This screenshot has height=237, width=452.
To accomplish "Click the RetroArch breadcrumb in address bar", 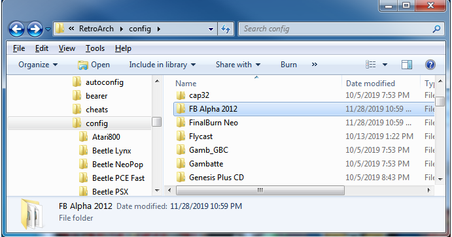I will coord(96,29).
